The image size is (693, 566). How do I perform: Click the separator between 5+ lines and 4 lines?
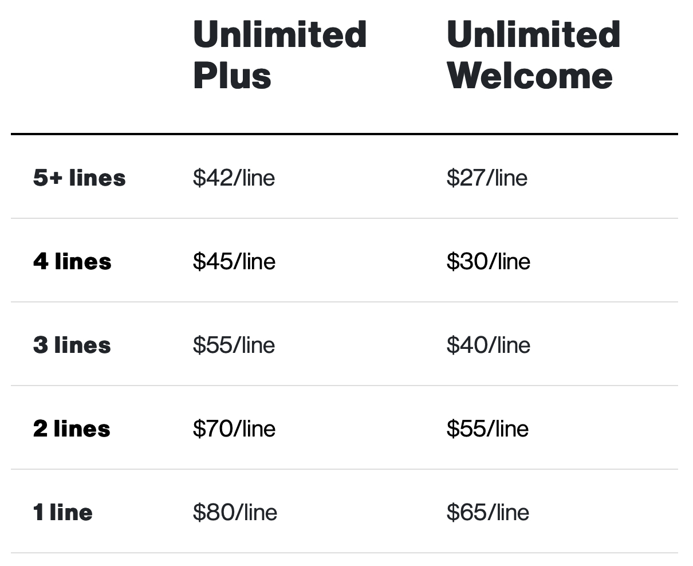coord(344,218)
